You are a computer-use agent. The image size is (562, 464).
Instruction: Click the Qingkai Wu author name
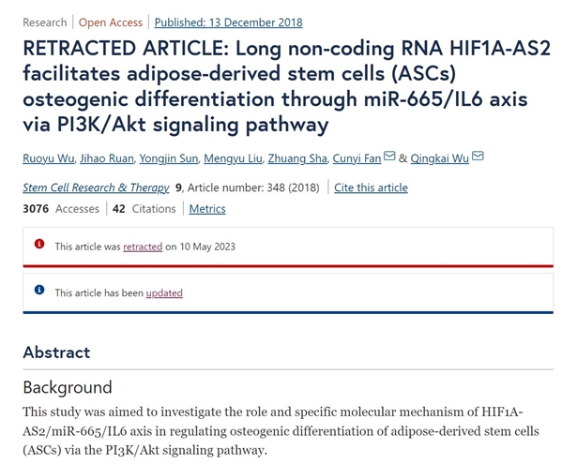pos(440,158)
